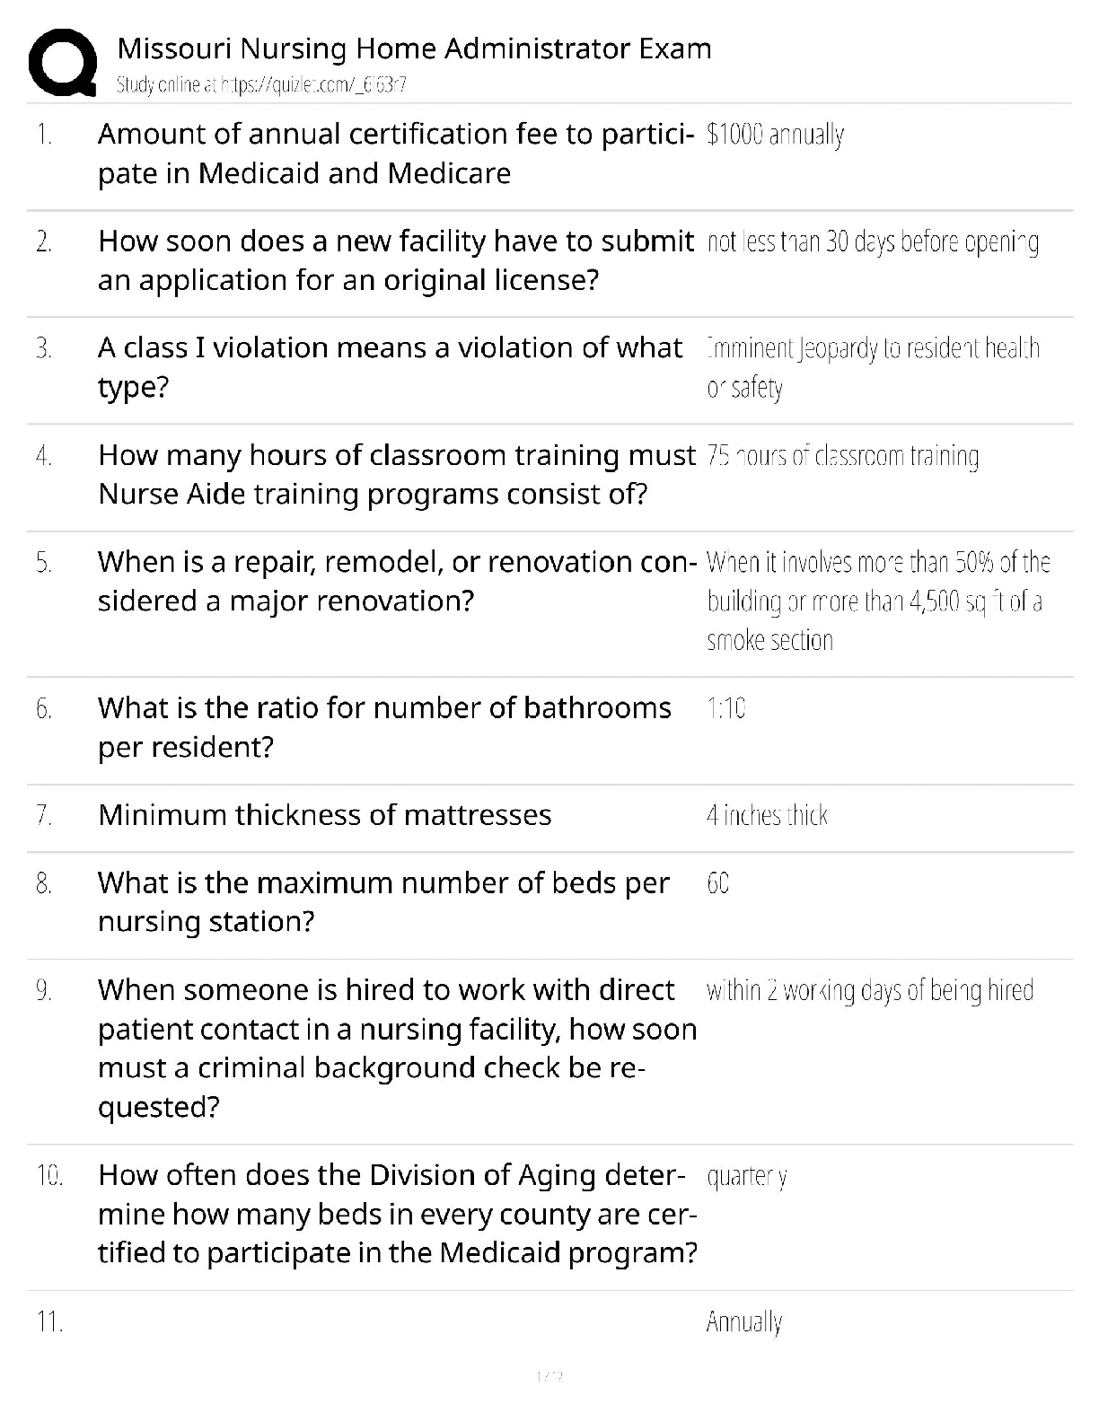The width and height of the screenshot is (1099, 1422).
Task: Click the "quarterly" answer for question 10
Action: coord(747,1176)
